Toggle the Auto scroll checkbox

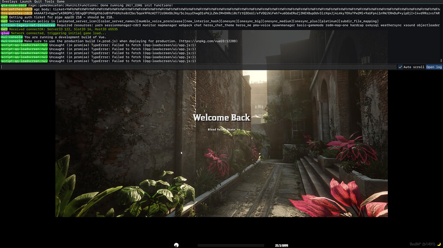401,67
